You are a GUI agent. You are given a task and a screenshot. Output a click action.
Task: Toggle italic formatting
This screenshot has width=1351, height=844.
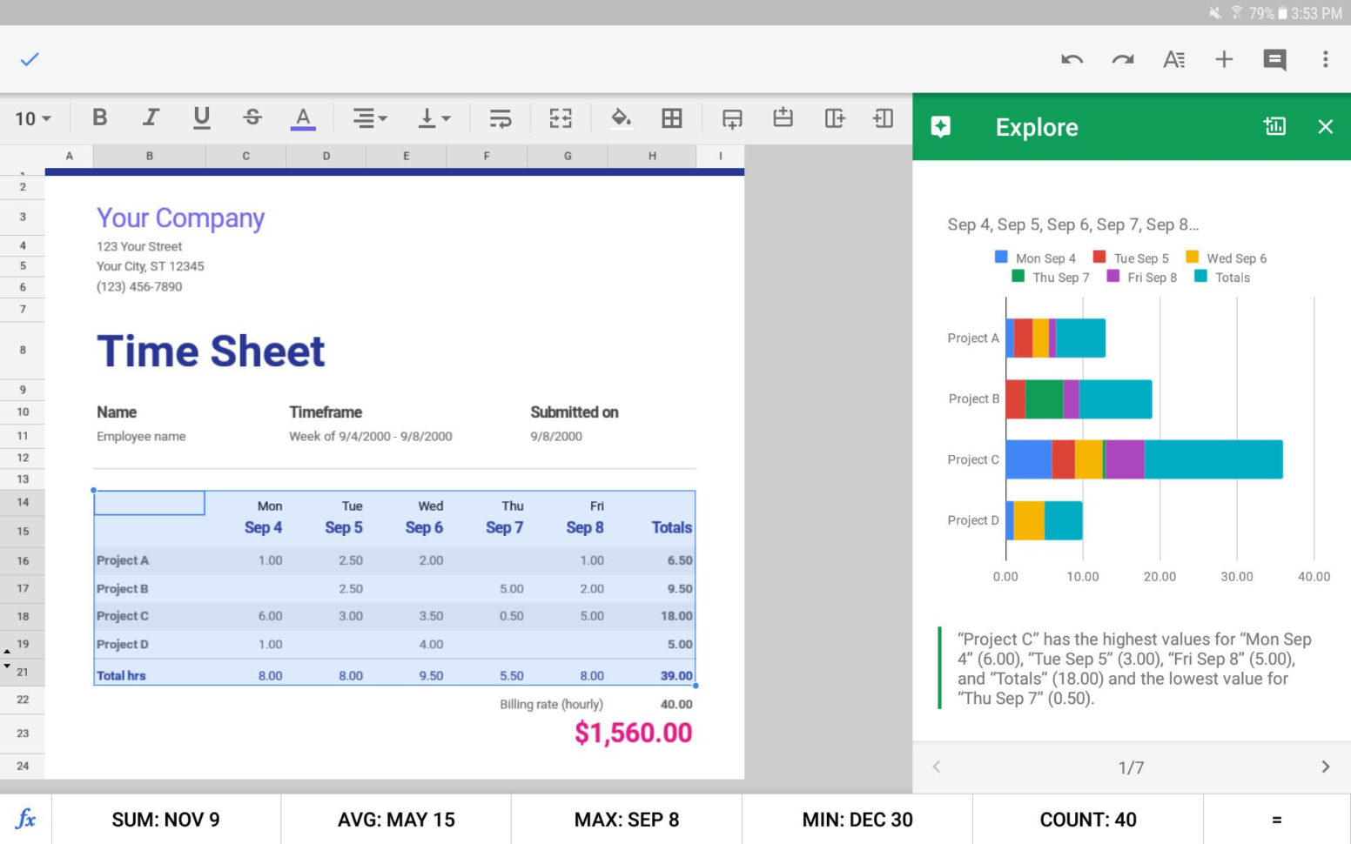point(151,117)
